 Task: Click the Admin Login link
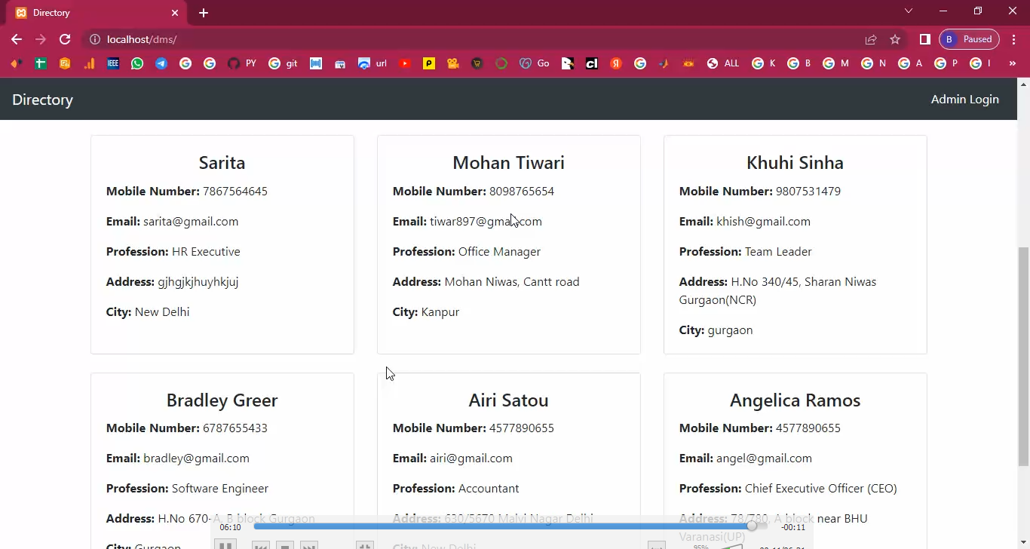coord(964,100)
